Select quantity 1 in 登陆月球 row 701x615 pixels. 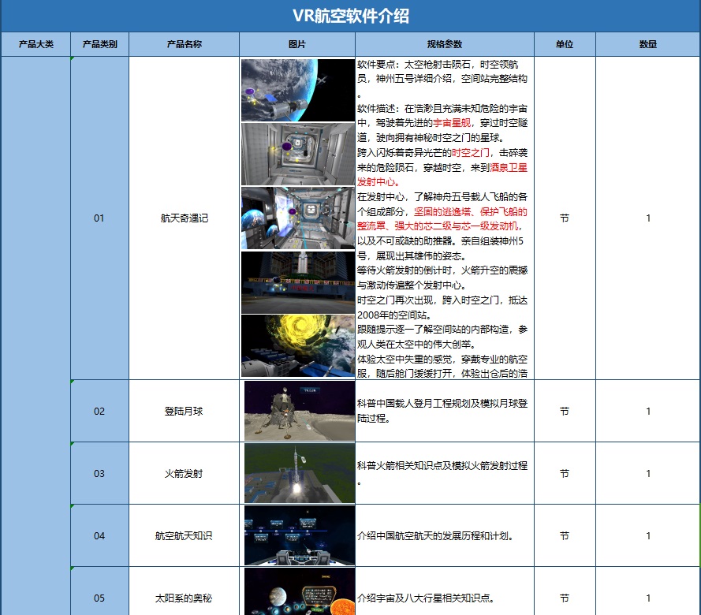click(x=648, y=412)
